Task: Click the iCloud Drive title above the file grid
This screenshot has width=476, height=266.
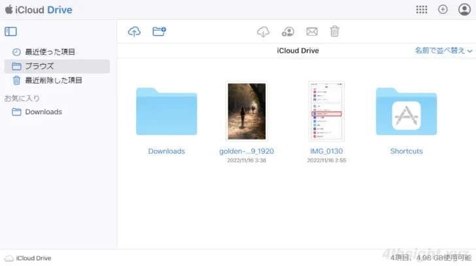Action: click(x=297, y=51)
